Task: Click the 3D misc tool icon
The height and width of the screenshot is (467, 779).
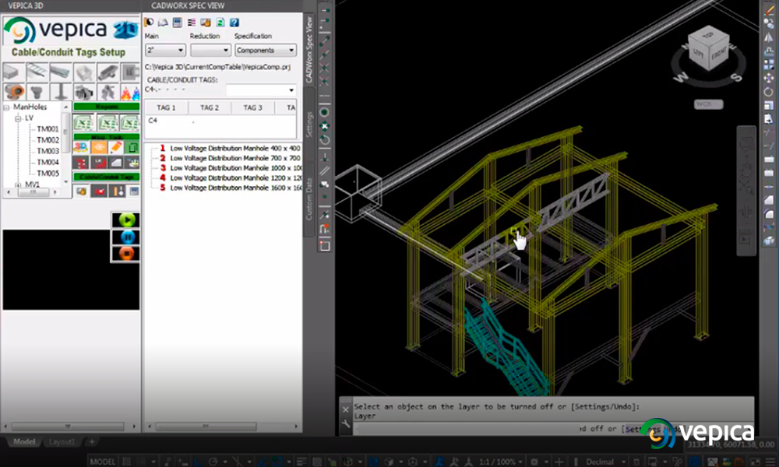Action: tap(80, 147)
